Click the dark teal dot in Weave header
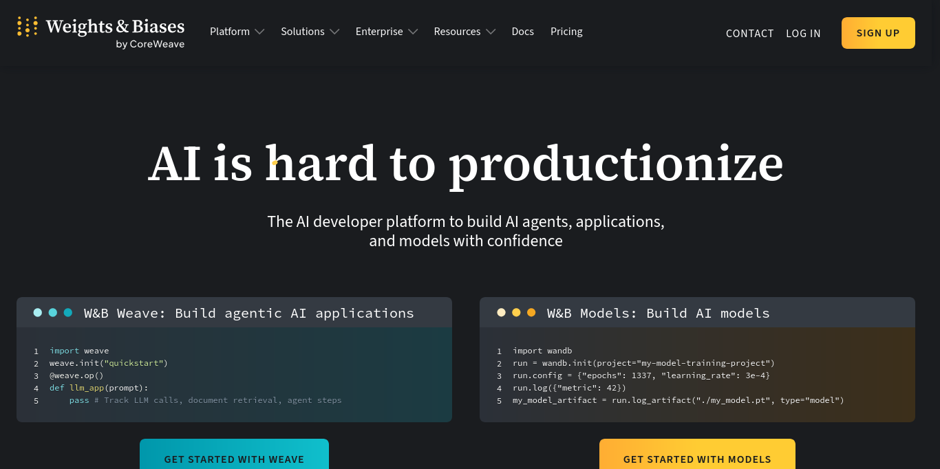Viewport: 940px width, 469px height. (x=68, y=312)
